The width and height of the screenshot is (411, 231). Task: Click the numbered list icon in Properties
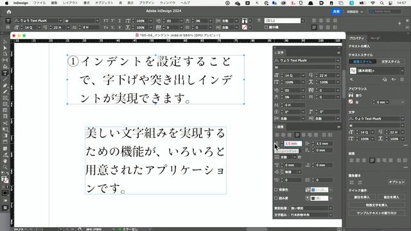(x=360, y=182)
